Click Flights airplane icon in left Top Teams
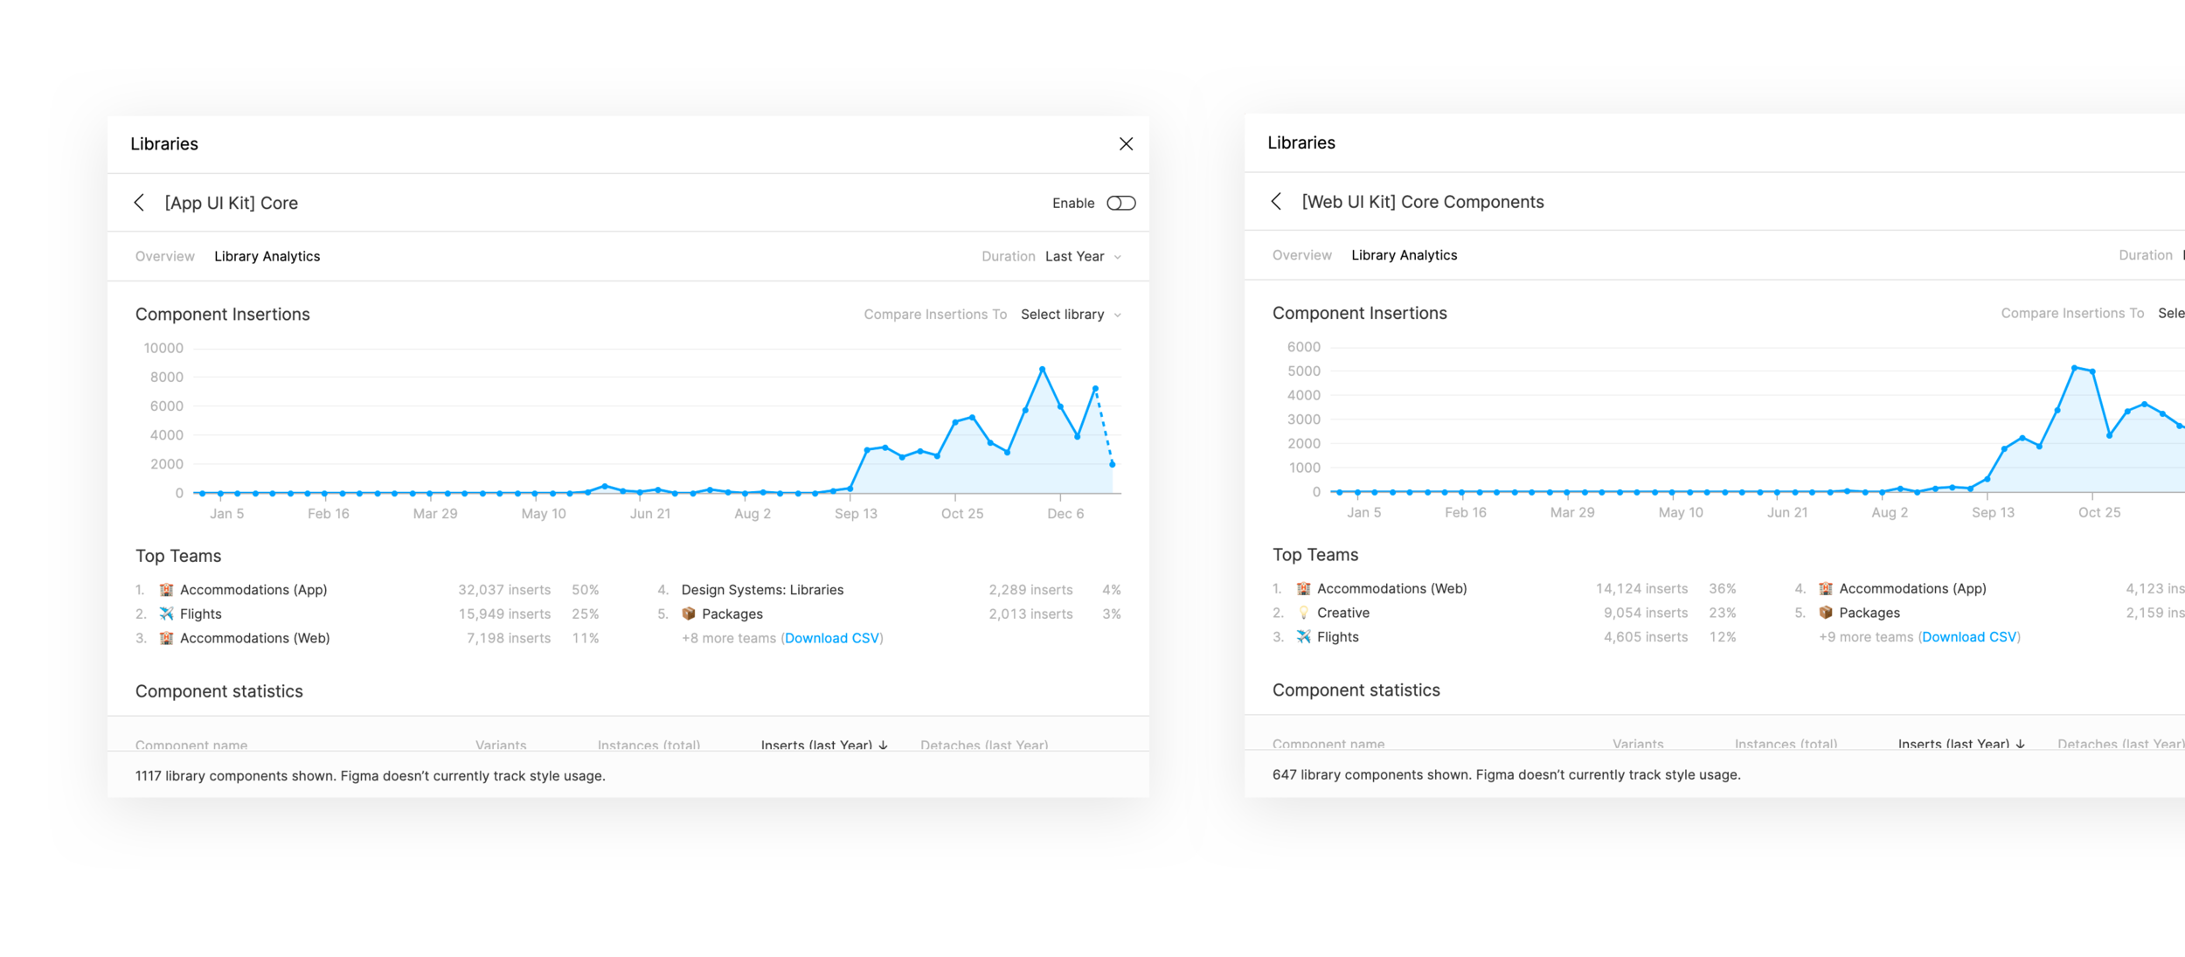2185x957 pixels. (x=166, y=614)
